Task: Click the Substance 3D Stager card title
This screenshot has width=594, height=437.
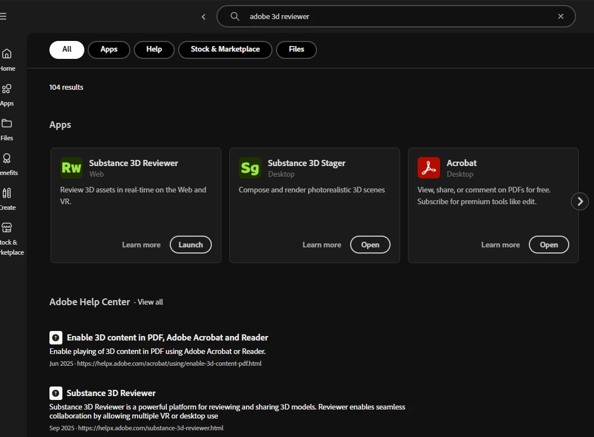Action: tap(306, 163)
